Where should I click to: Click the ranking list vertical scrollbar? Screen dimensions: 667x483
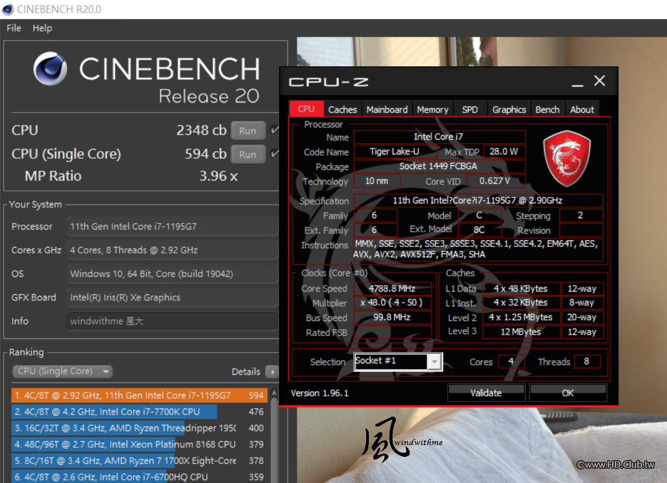click(x=275, y=435)
